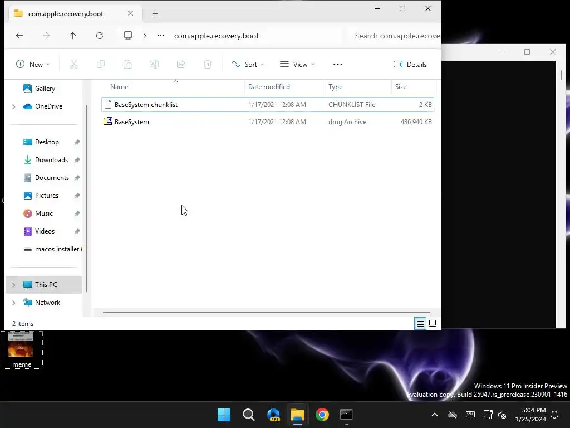This screenshot has width=570, height=428.
Task: Expand the Network tree node
Action: pyautogui.click(x=14, y=303)
